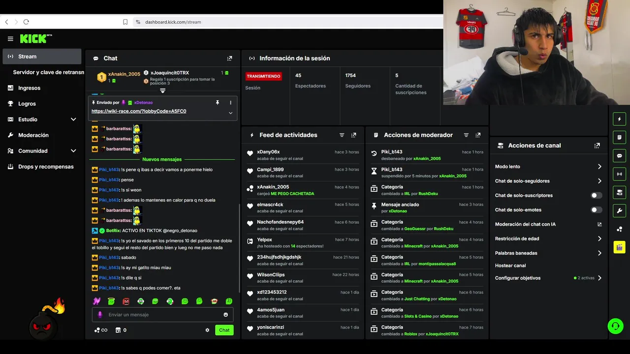This screenshot has height=354, width=630.
Task: Collapse the gift leaderboard arrow in chat
Action: click(162, 91)
